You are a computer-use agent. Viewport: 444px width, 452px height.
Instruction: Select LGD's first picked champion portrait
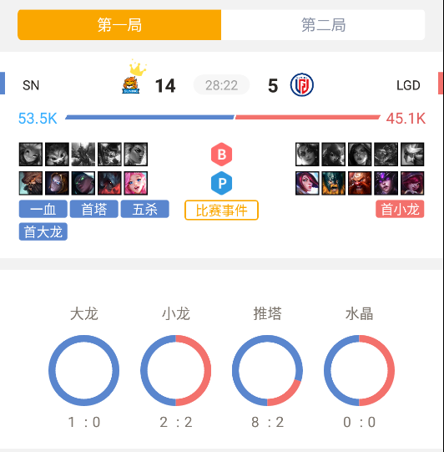(x=307, y=183)
